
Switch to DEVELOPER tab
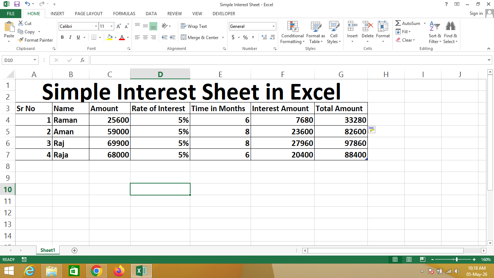coord(224,13)
